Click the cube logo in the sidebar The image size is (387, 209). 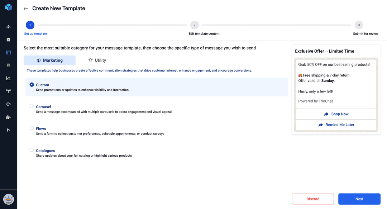8,7
